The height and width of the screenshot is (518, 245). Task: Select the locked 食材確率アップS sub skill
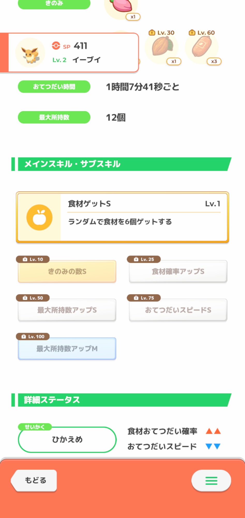(x=178, y=271)
